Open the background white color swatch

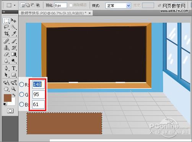tap(13, 103)
